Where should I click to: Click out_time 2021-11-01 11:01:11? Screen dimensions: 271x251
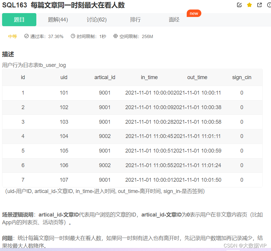click(197, 136)
